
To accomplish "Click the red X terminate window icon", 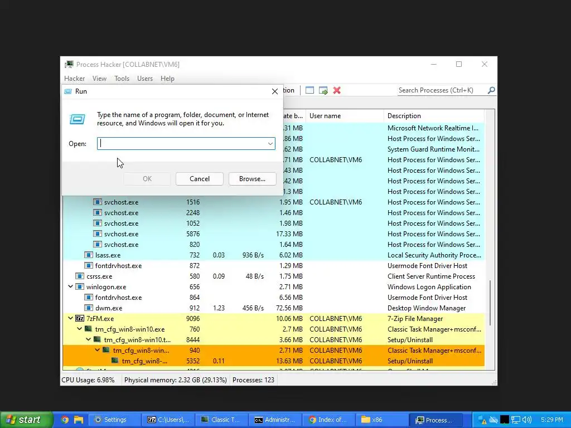I will pyautogui.click(x=337, y=90).
